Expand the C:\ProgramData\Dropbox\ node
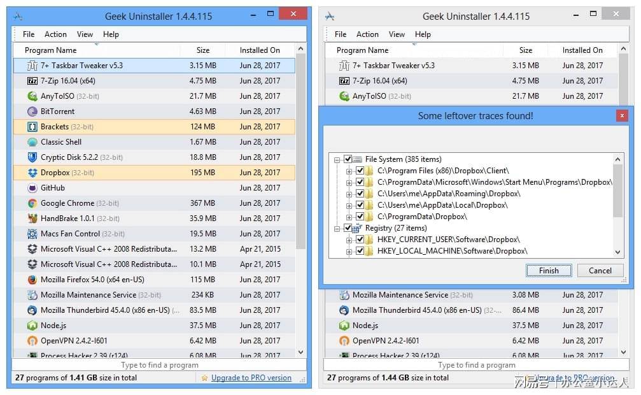The image size is (641, 395). pos(349,217)
